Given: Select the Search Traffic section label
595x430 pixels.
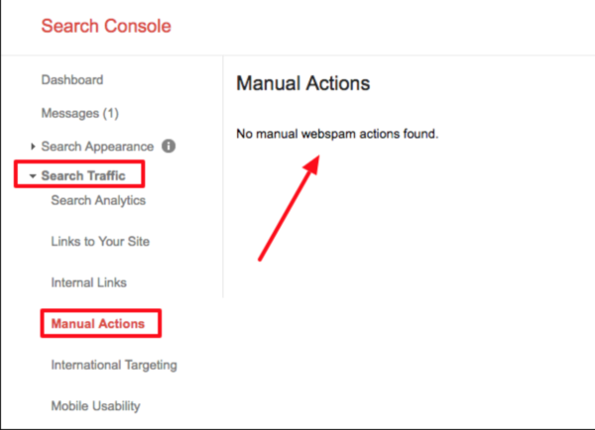Looking at the screenshot, I should (83, 175).
